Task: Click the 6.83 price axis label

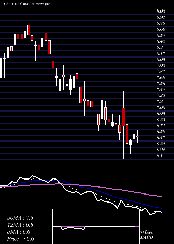Action: (x=161, y=120)
